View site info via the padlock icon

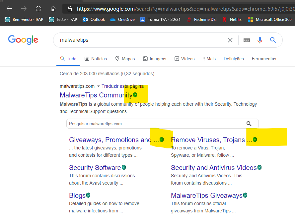(70, 9)
